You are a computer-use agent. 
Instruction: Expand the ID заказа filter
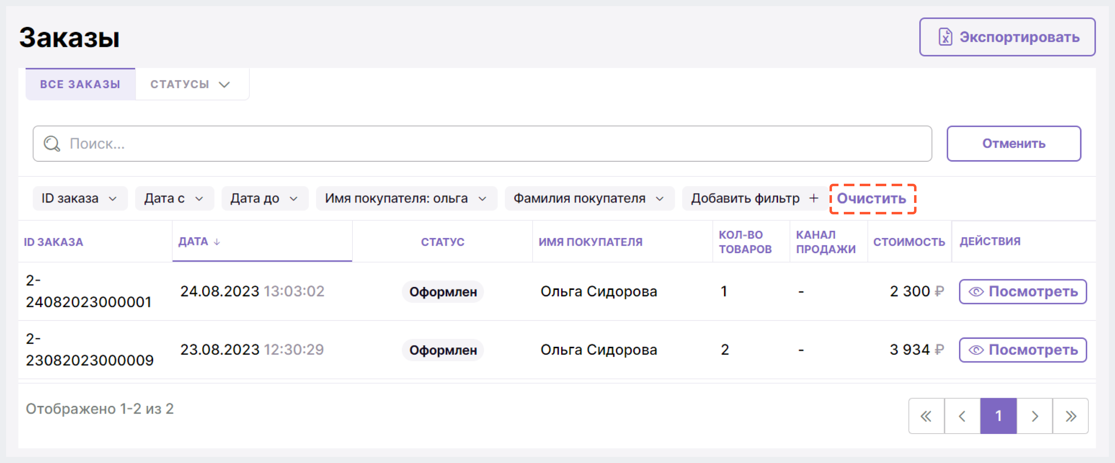pyautogui.click(x=80, y=198)
